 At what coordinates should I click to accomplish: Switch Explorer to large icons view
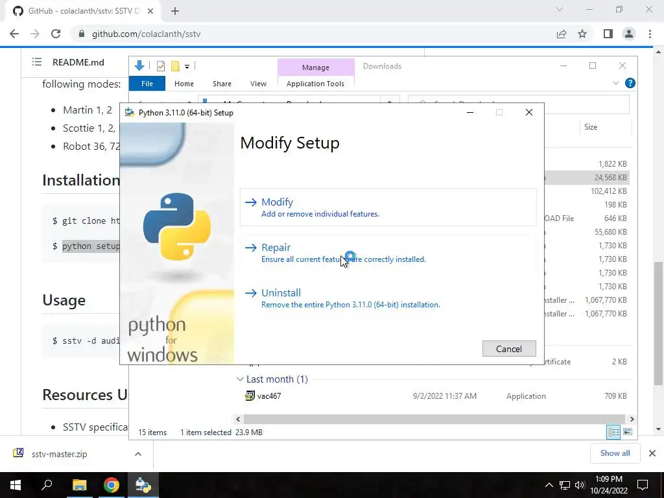pos(628,432)
